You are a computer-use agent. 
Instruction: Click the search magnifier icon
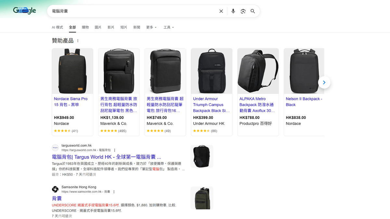click(253, 11)
